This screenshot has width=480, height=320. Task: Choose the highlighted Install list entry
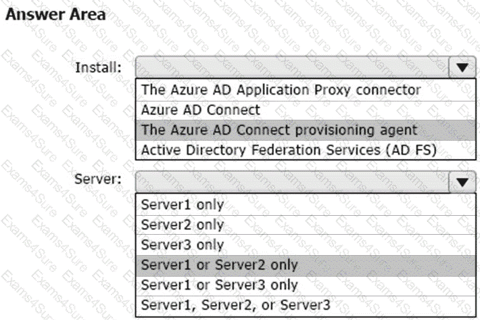[x=279, y=129]
